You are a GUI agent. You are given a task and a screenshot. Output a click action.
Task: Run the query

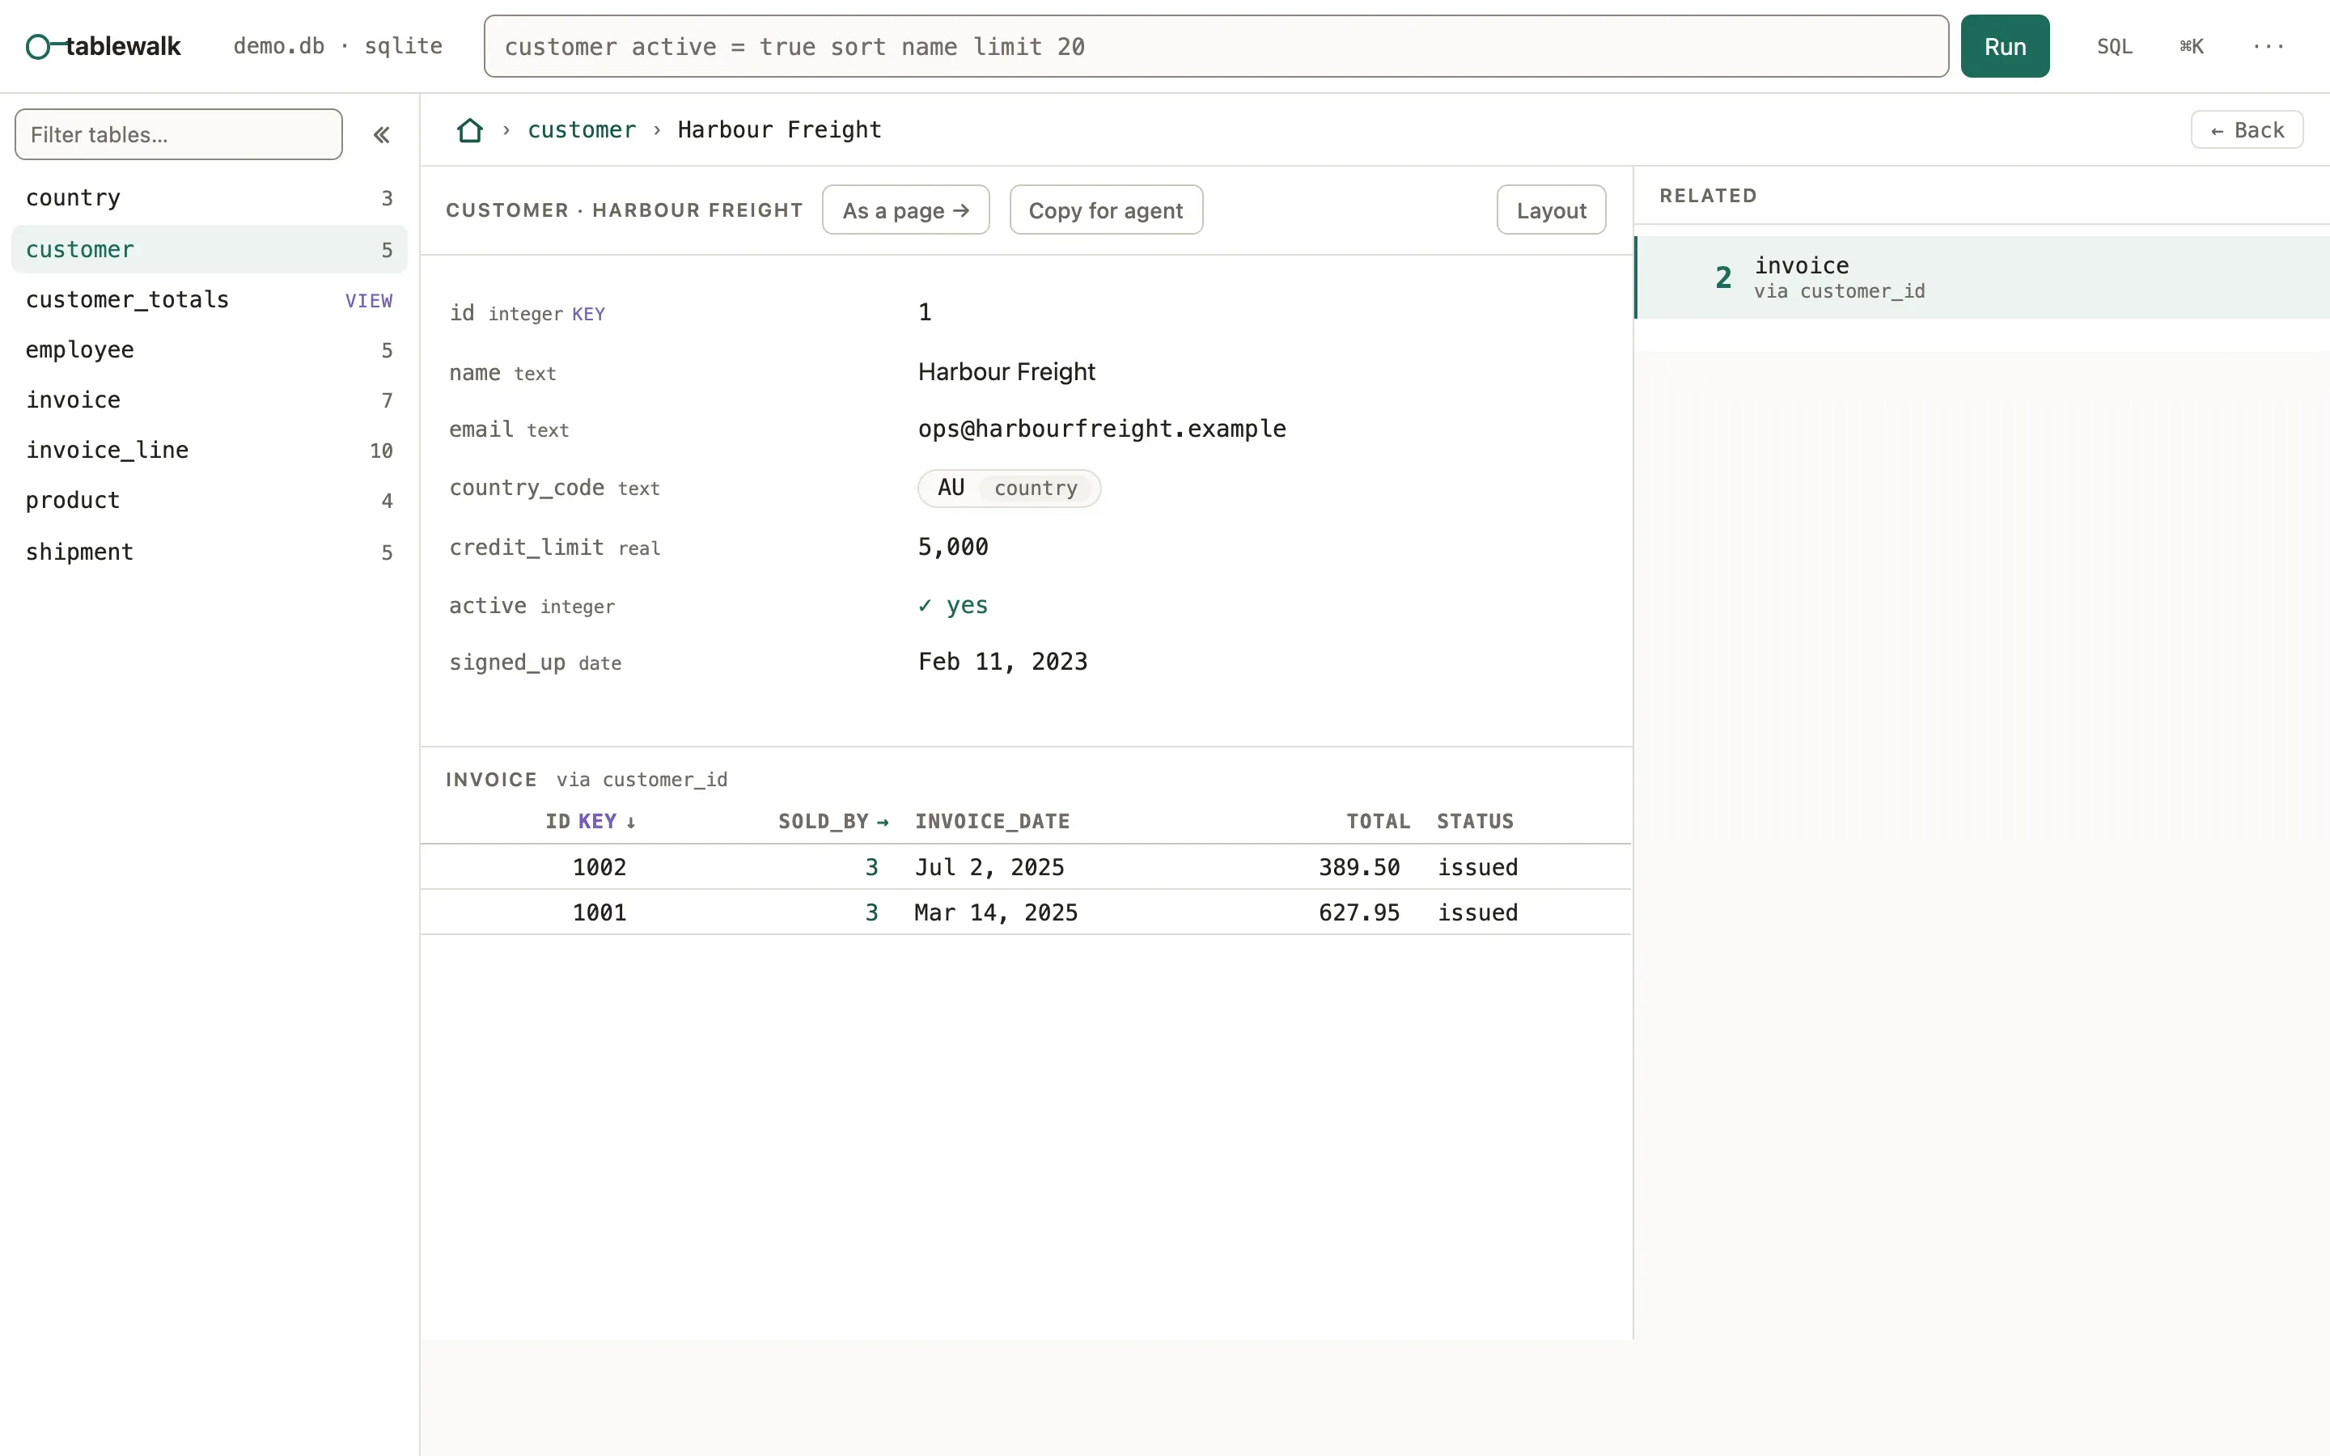2005,46
